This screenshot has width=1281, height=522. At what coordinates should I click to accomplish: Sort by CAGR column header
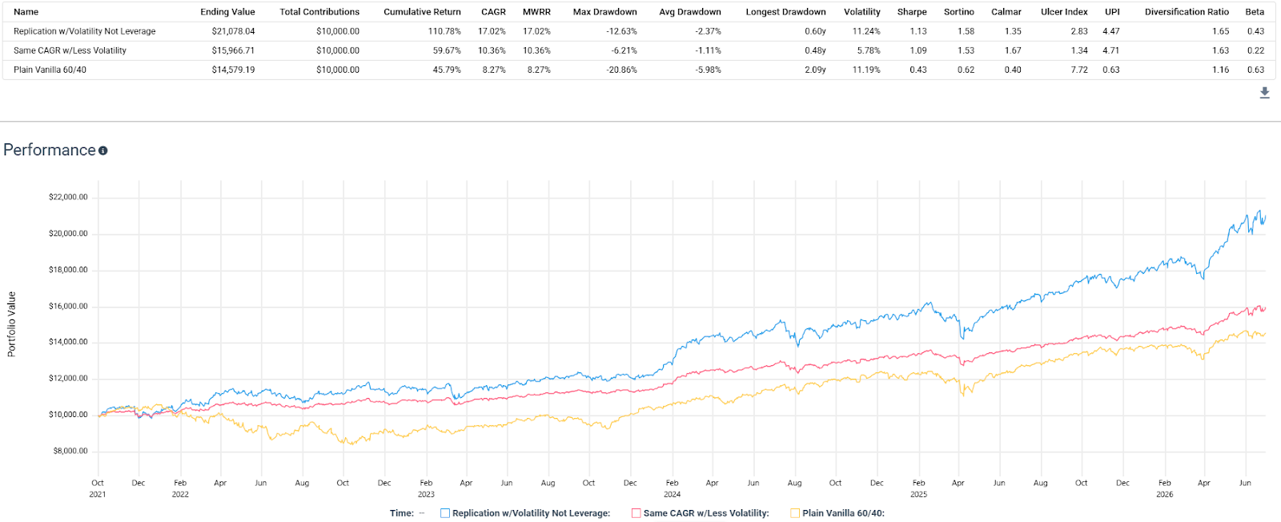click(493, 12)
